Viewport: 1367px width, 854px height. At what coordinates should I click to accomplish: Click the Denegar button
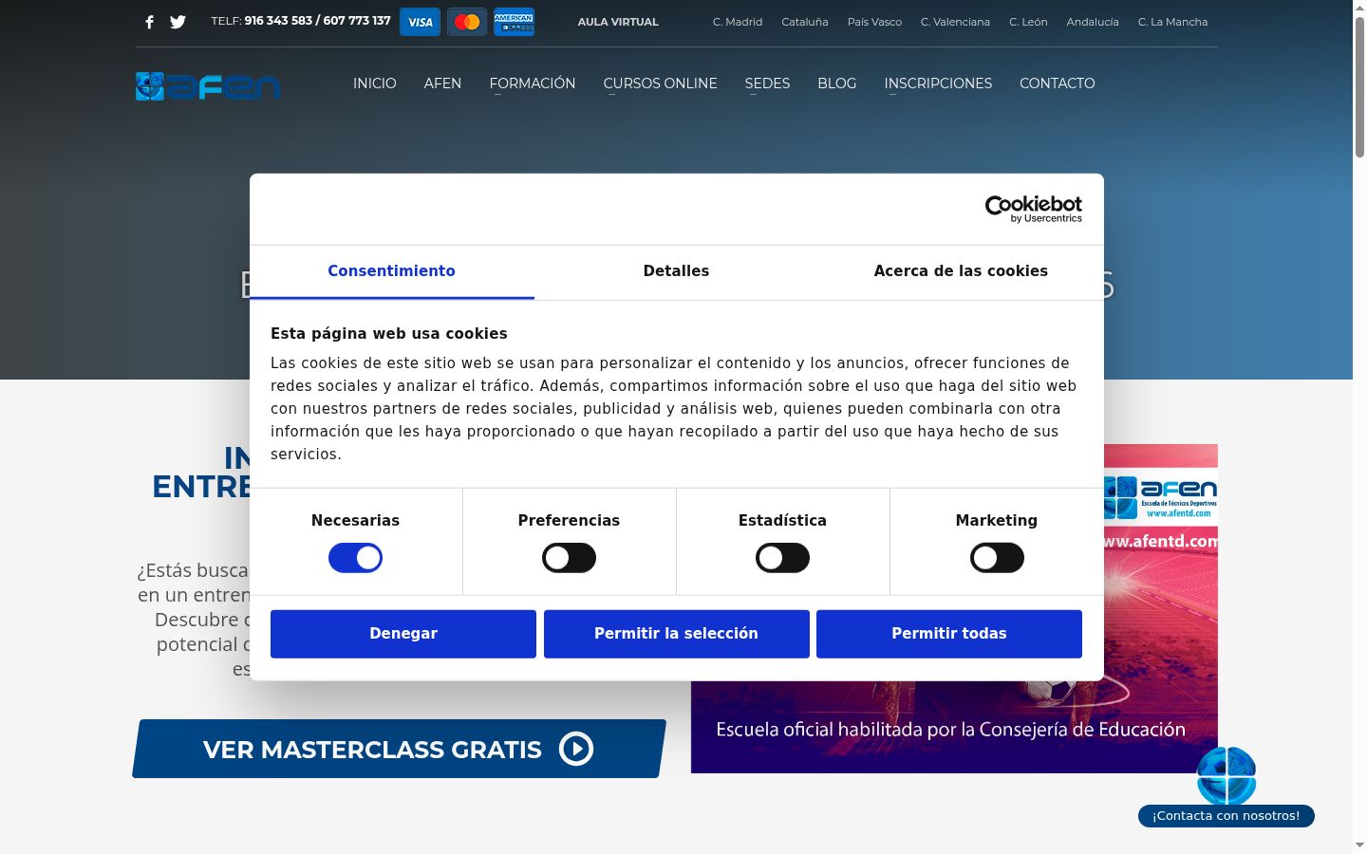coord(403,634)
